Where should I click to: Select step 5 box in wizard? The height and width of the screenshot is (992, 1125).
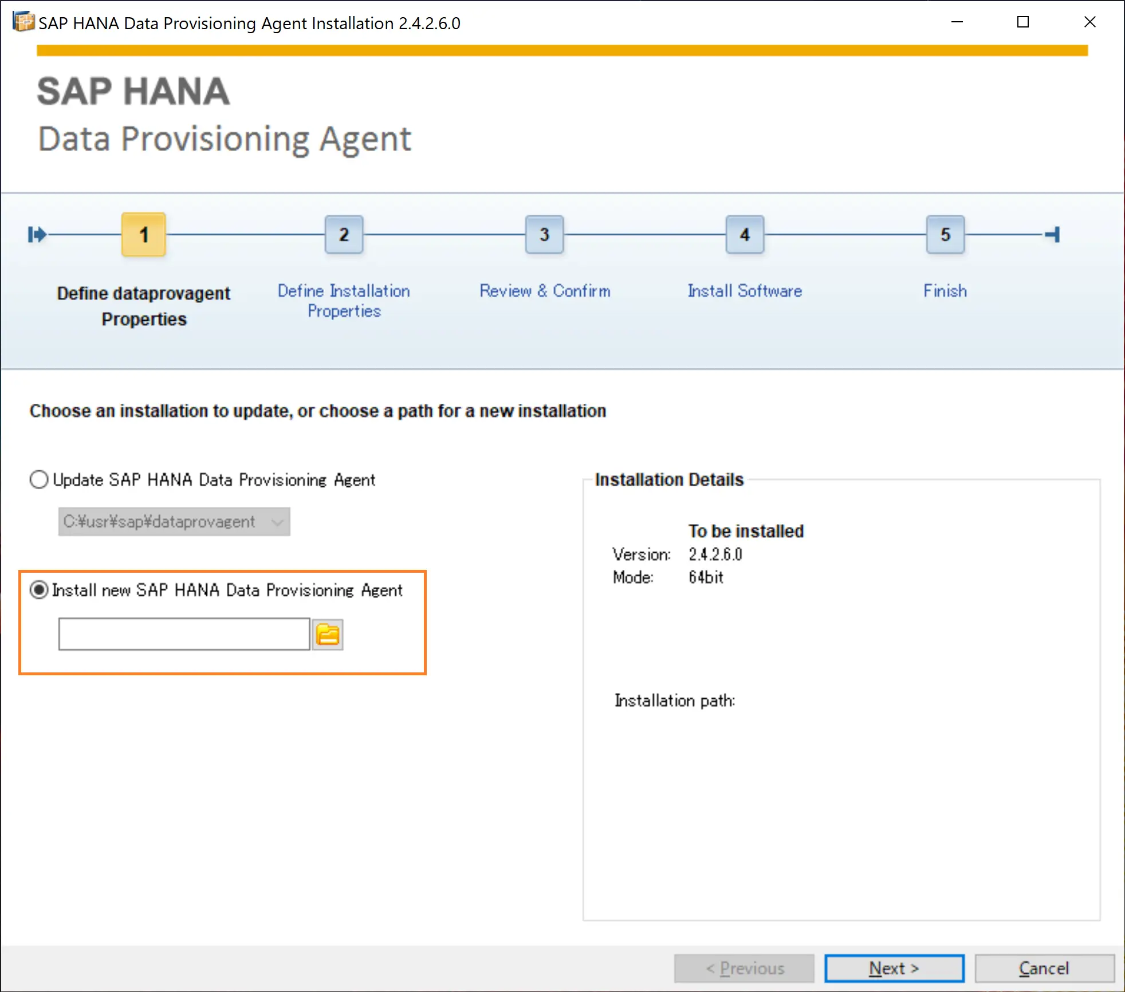tap(945, 234)
